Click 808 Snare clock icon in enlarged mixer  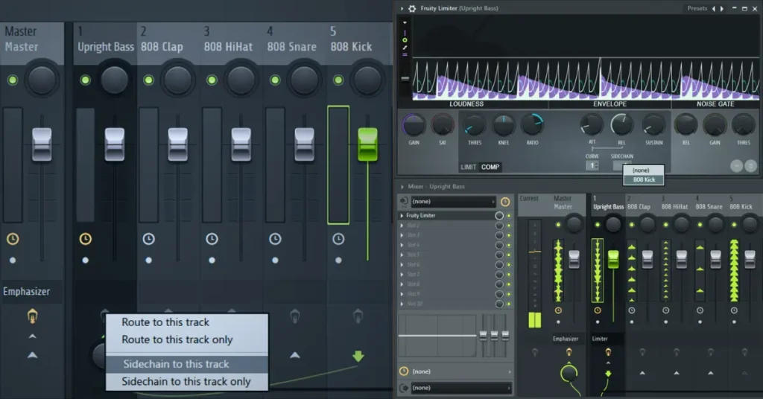[x=275, y=239]
